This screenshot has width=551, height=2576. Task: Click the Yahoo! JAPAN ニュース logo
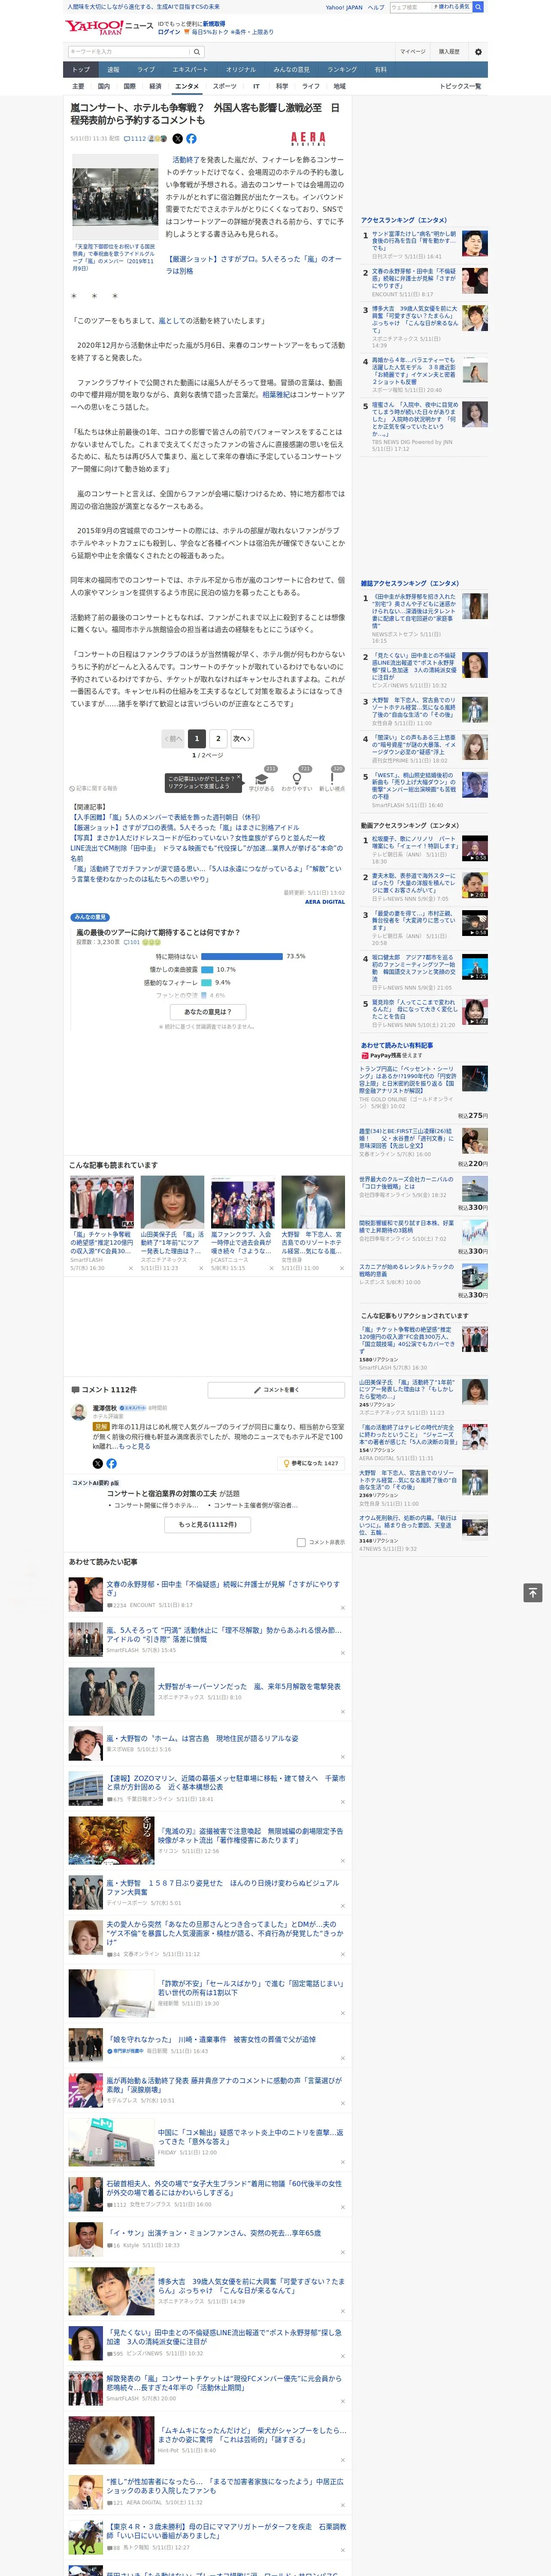[x=109, y=27]
